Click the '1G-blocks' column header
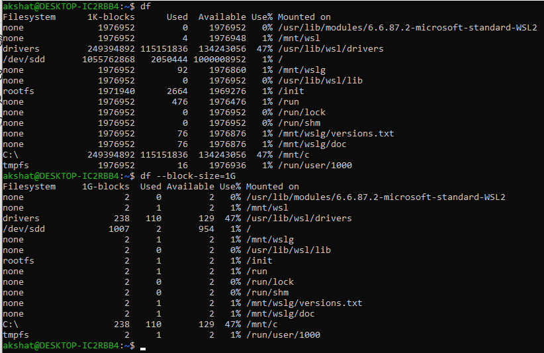The height and width of the screenshot is (353, 544). (x=106, y=186)
